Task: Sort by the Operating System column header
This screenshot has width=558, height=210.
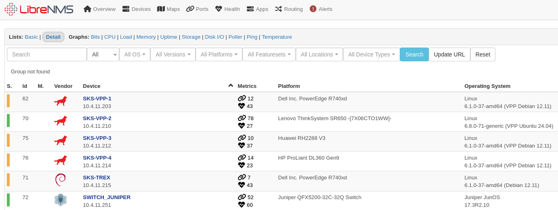Action: coord(487,86)
